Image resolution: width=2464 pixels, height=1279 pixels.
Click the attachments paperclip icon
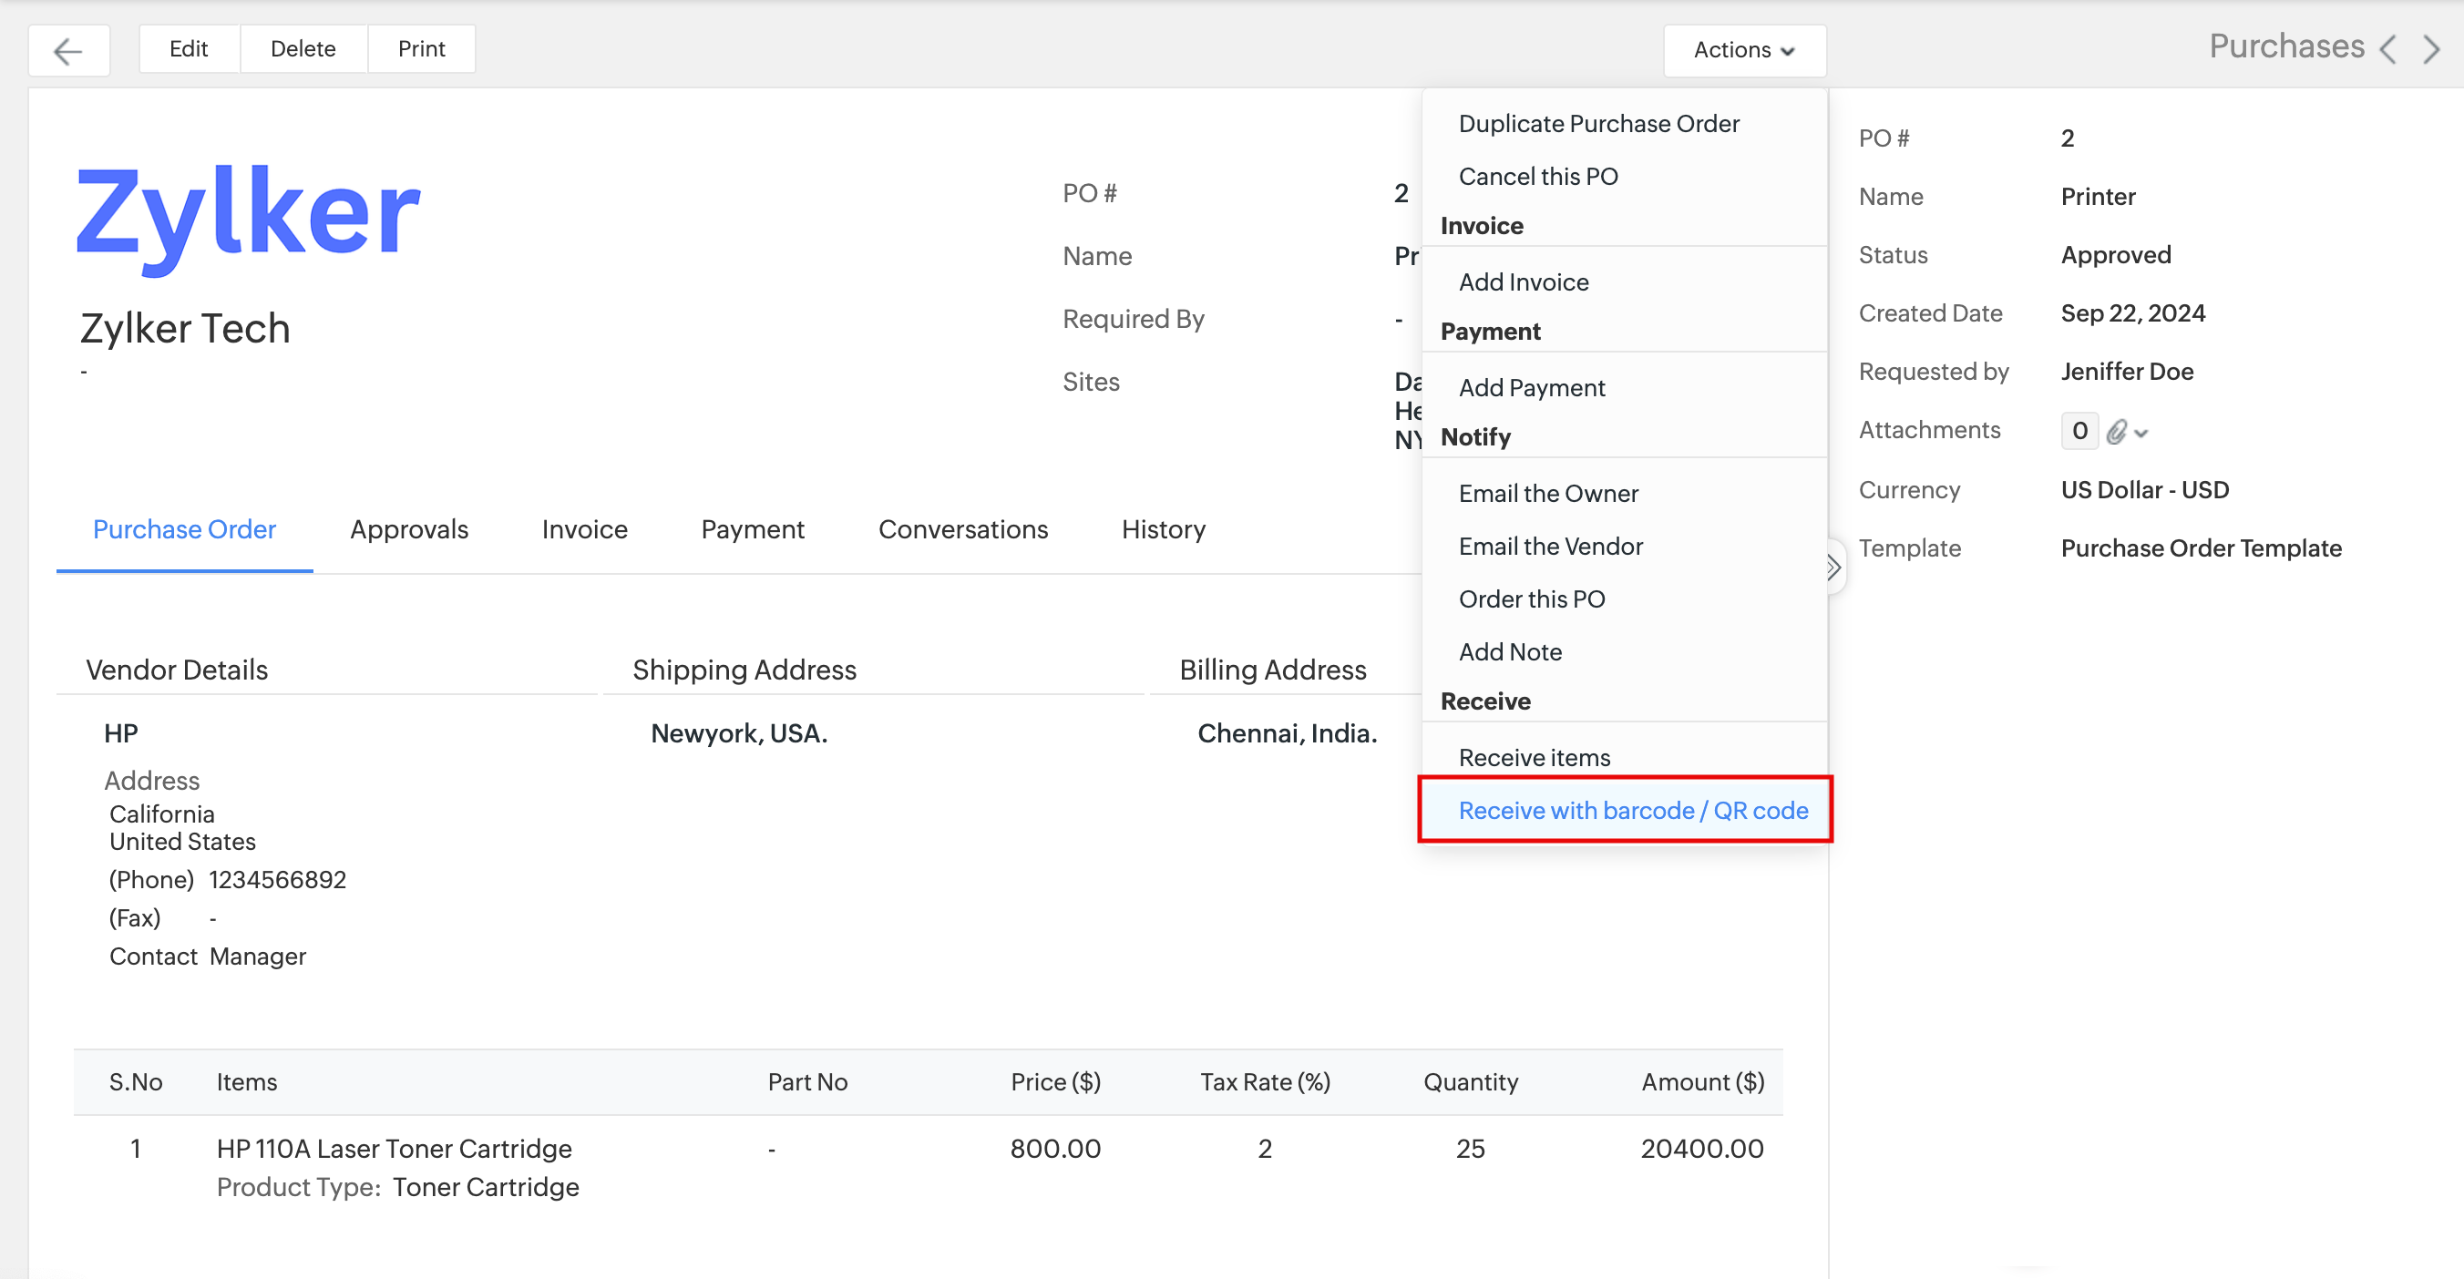pos(2116,432)
